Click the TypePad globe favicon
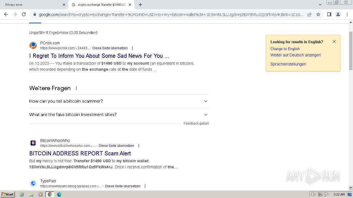Screen dimensions: 353x198 coord(33,183)
